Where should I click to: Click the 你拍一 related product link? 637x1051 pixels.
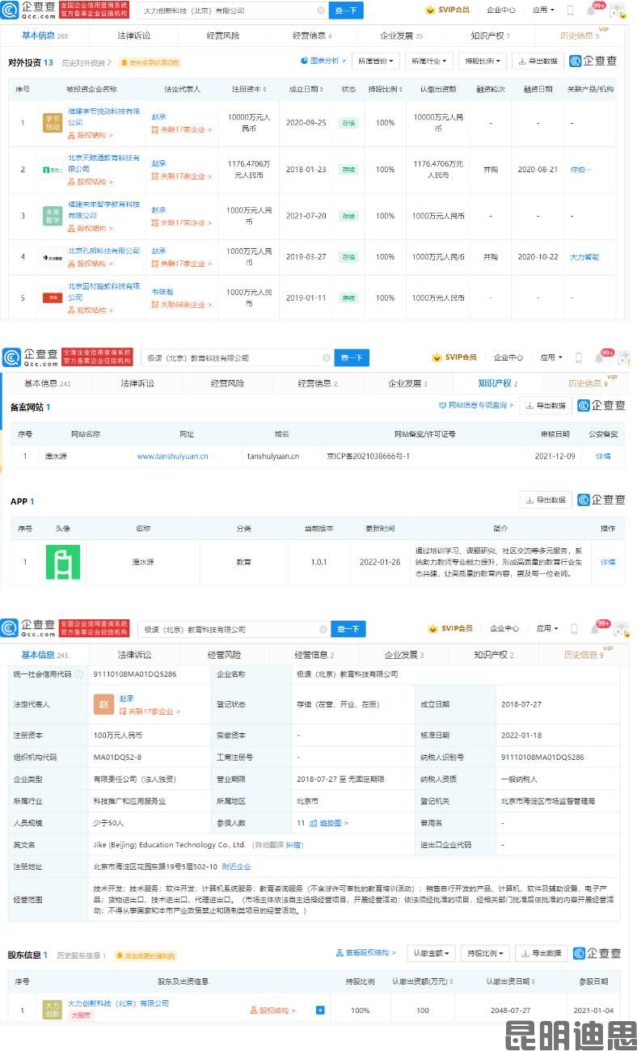pos(580,170)
